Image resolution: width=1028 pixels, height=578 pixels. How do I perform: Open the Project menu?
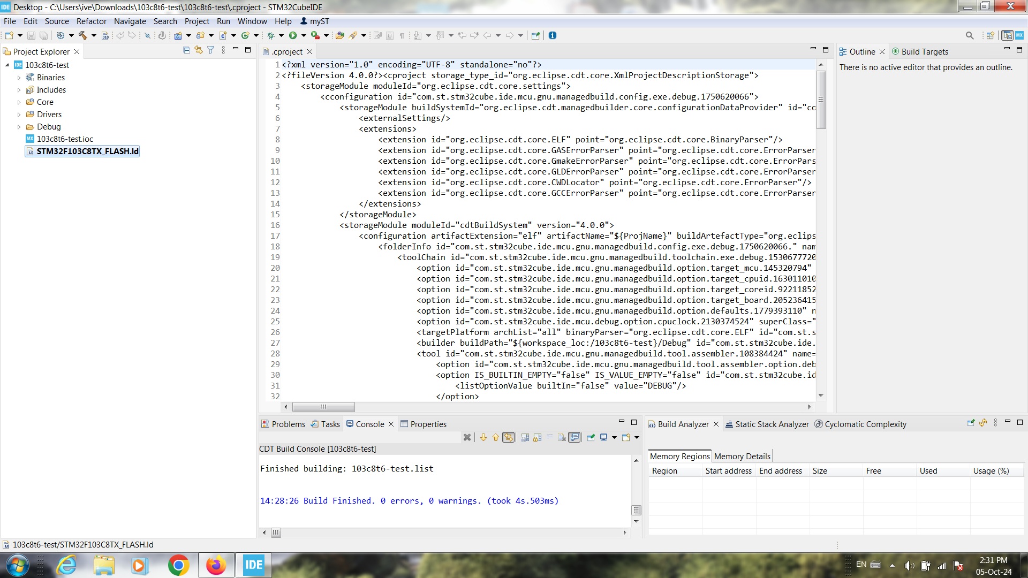tap(197, 21)
